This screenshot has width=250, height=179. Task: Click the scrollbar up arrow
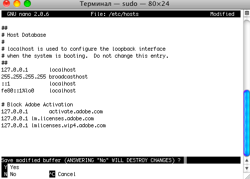[247, 160]
